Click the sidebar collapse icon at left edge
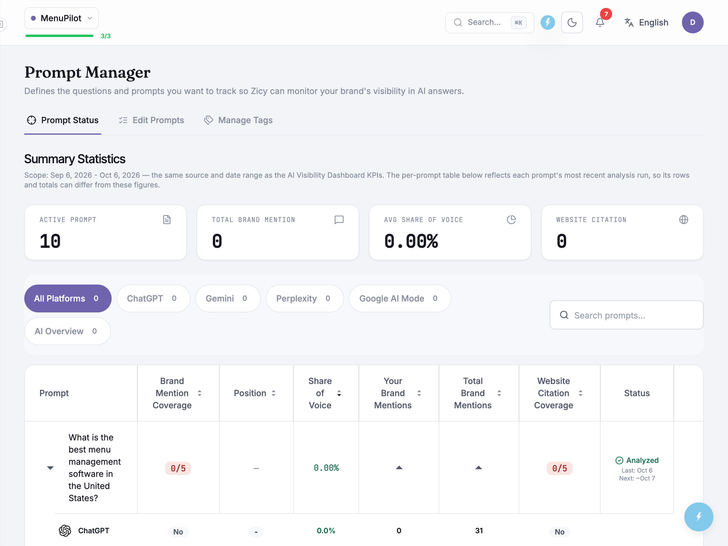728x546 pixels. pyautogui.click(x=2, y=24)
